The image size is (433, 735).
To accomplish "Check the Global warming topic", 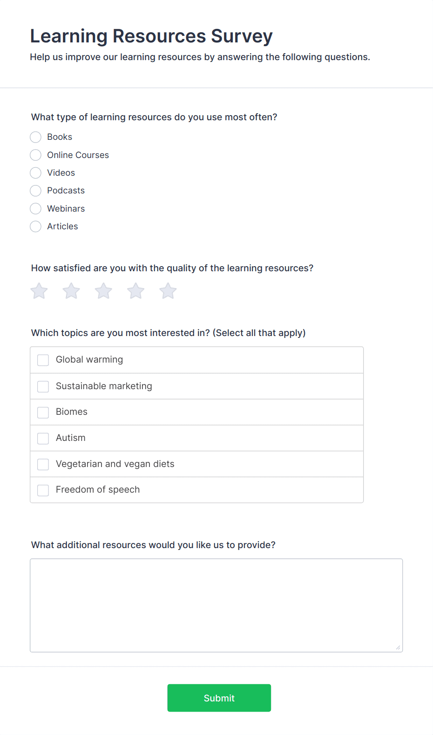I will pyautogui.click(x=43, y=360).
